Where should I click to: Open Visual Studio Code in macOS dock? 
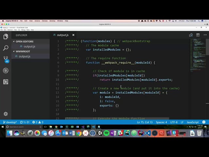pyautogui.click(x=148, y=133)
